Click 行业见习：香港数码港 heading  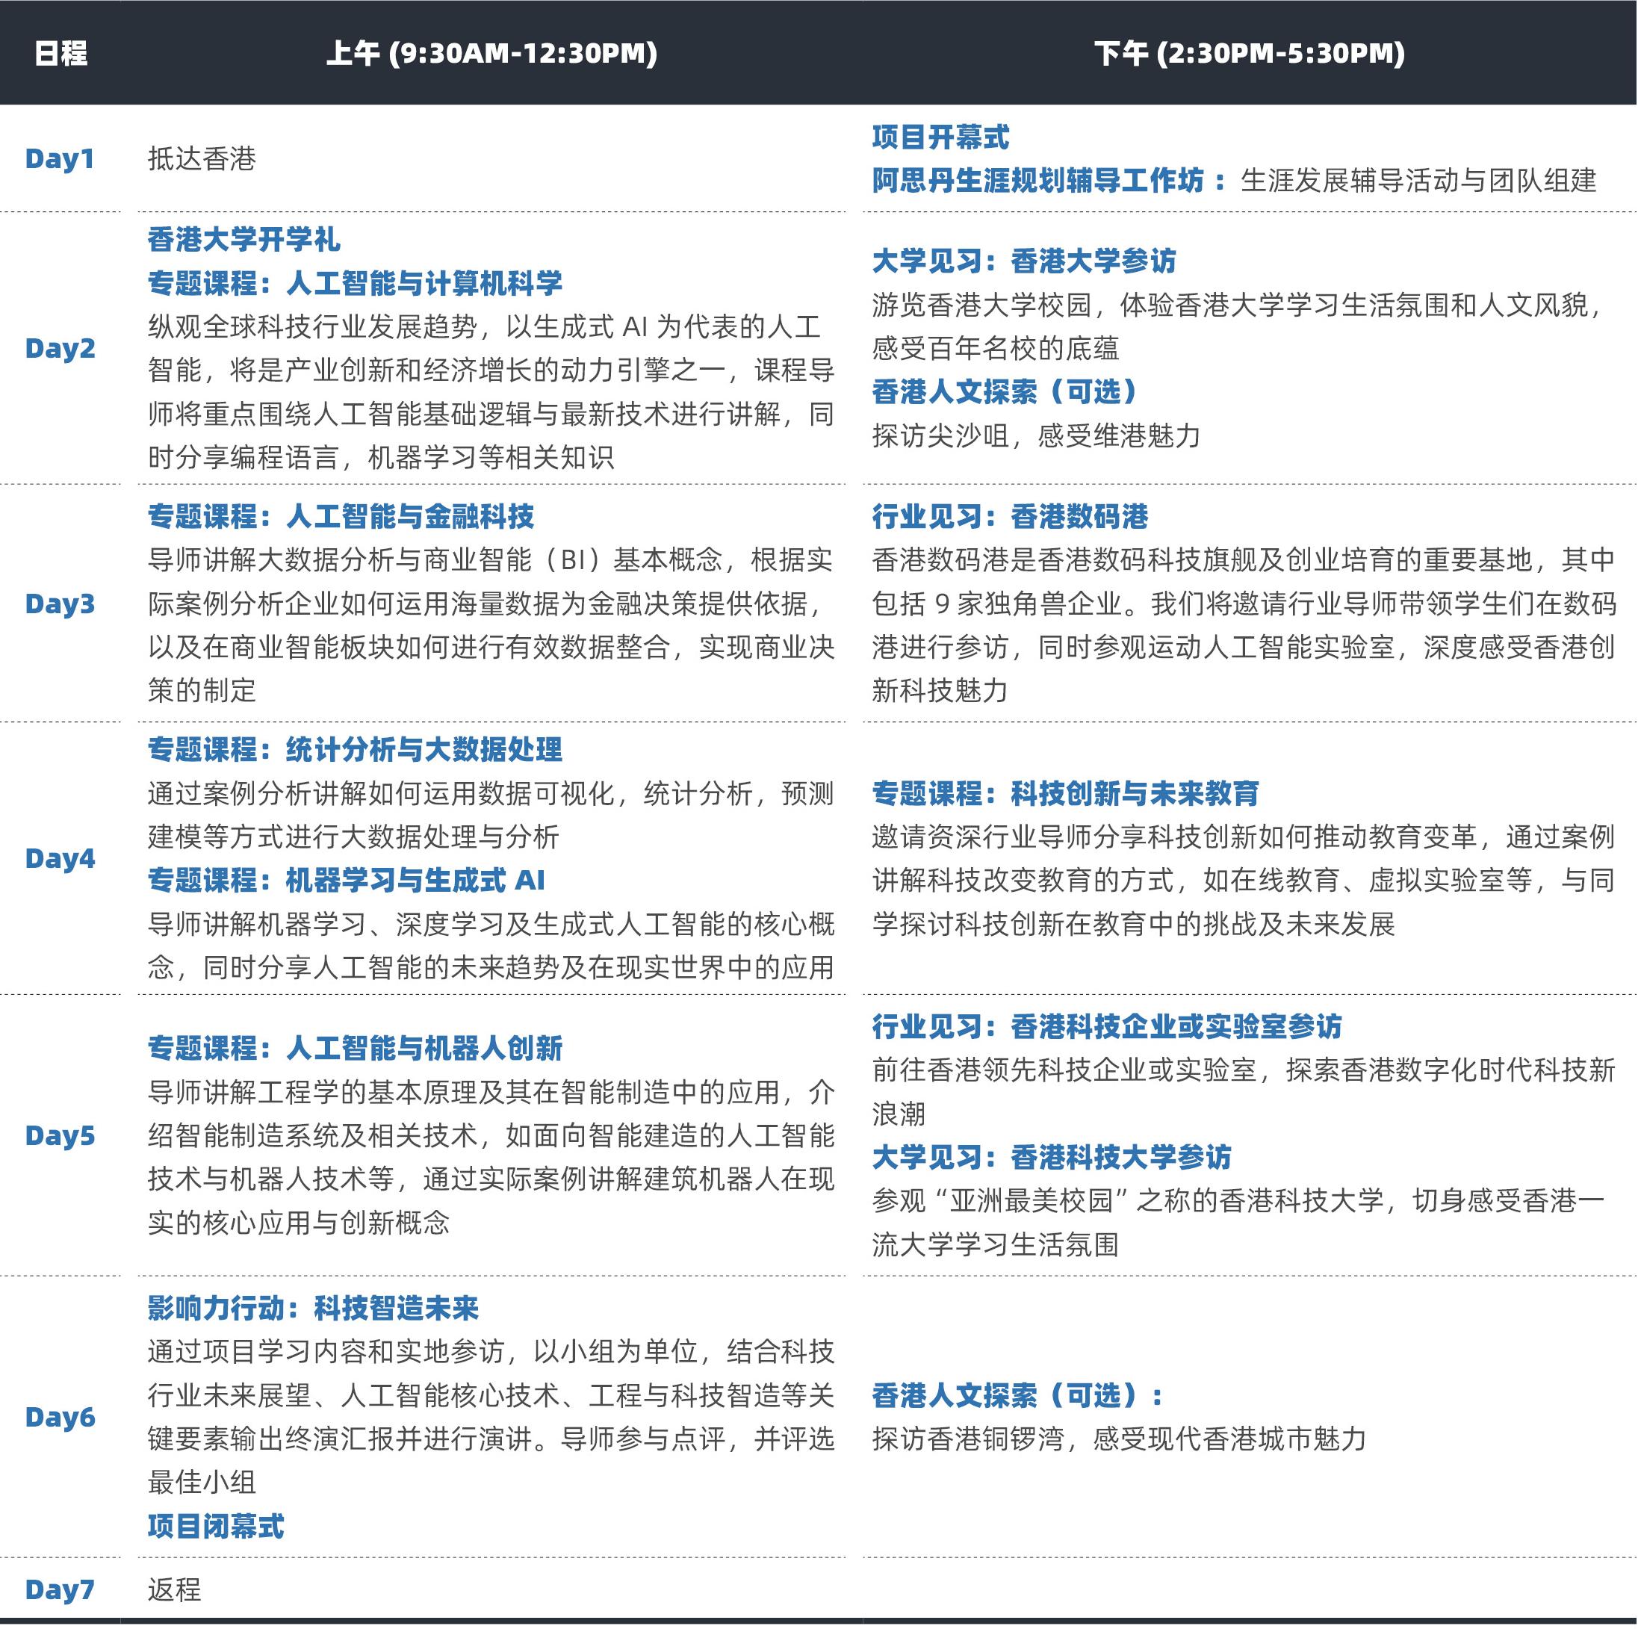point(1009,515)
